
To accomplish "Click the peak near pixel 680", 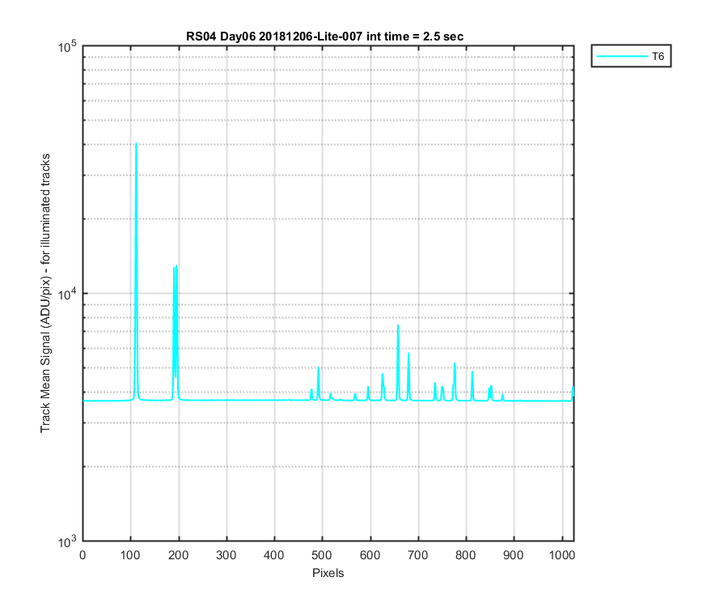I will click(x=408, y=376).
